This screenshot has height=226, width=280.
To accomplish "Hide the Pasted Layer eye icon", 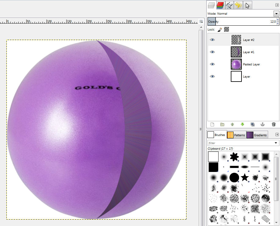I will click(212, 64).
